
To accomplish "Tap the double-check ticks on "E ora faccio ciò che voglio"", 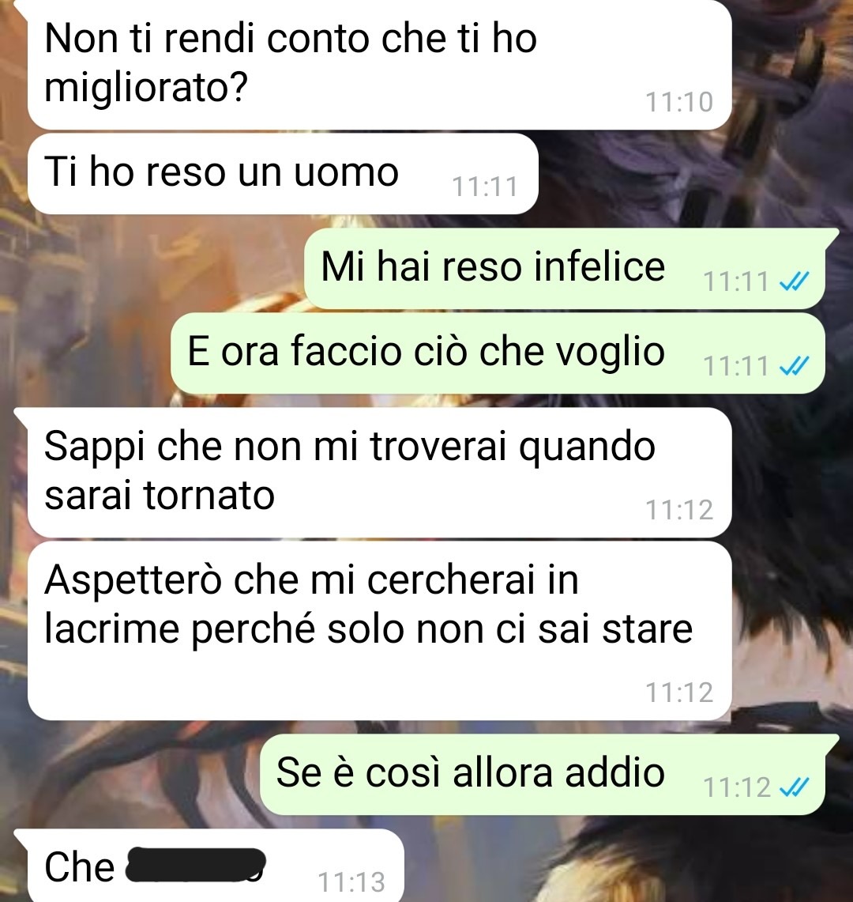I will [794, 366].
